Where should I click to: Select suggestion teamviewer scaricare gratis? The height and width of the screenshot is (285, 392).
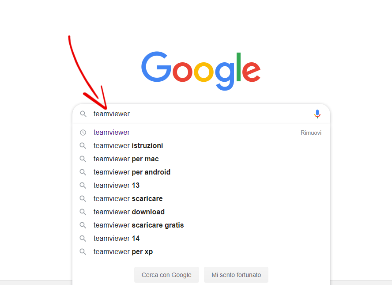[139, 225]
